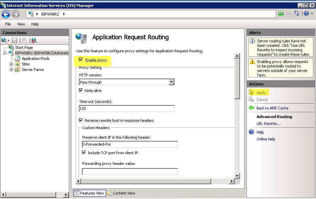Click the Home icon in the address bar
316x199 pixels.
(297, 14)
